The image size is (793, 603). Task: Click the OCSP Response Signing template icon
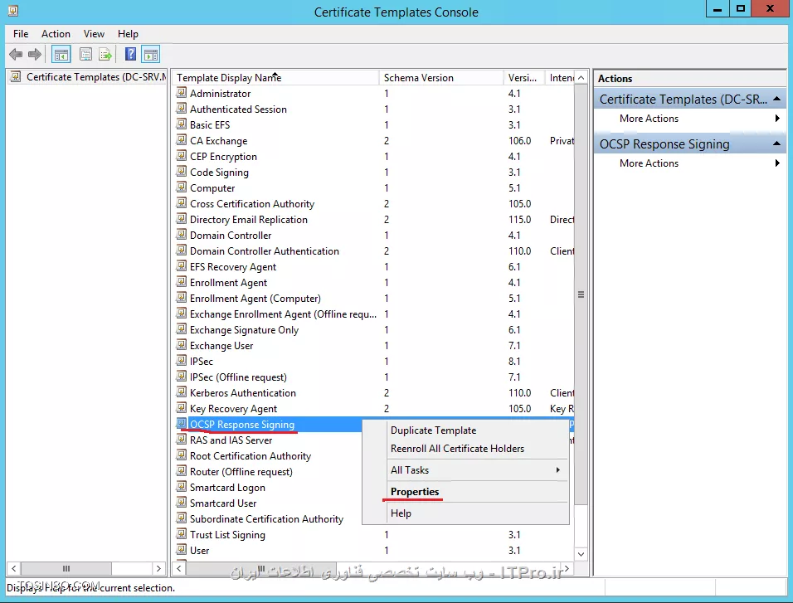[x=181, y=423]
